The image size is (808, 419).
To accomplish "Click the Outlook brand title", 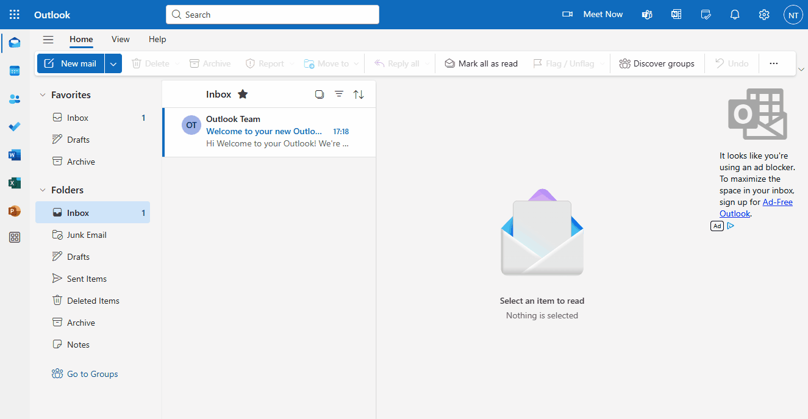I will point(52,15).
